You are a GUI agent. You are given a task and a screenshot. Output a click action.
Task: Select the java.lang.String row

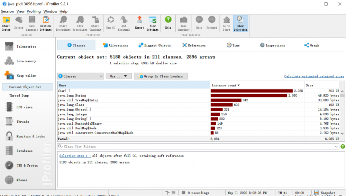pyautogui.click(x=198, y=95)
